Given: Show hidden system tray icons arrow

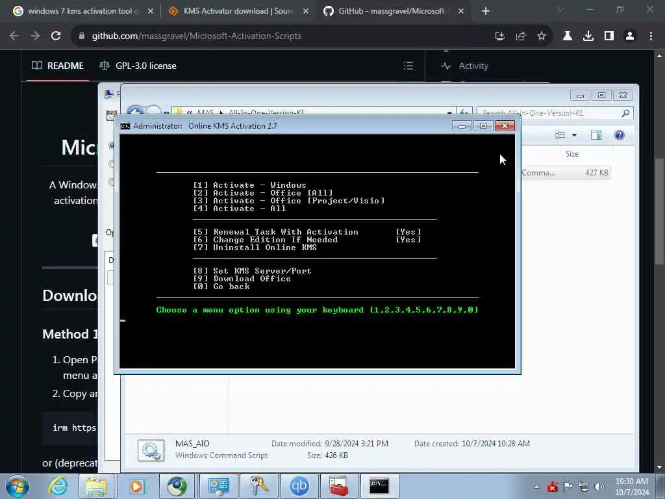Looking at the screenshot, I should (536, 487).
